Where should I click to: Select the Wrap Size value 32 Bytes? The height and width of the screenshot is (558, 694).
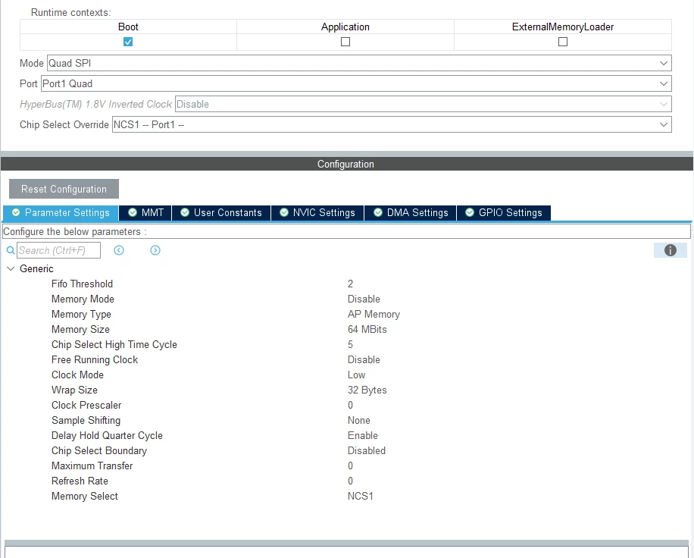(x=367, y=390)
